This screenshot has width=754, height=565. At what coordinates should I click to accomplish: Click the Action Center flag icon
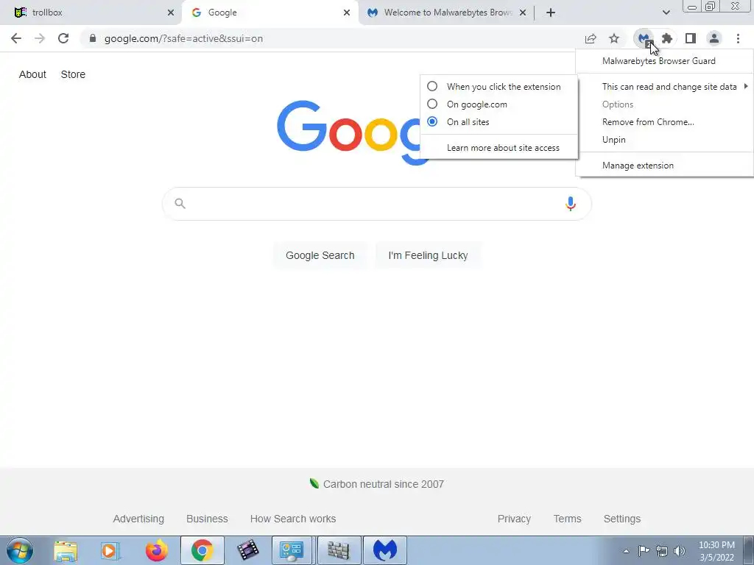tap(644, 551)
